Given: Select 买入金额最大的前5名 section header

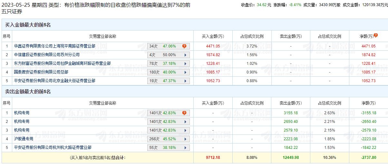Looking at the screenshot, I should [x=28, y=25].
